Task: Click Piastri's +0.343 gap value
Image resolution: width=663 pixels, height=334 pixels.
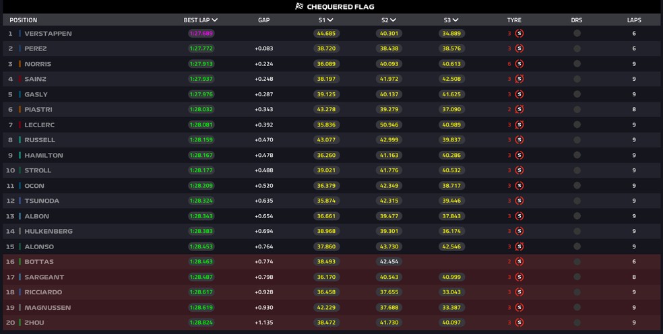Action: [264, 110]
